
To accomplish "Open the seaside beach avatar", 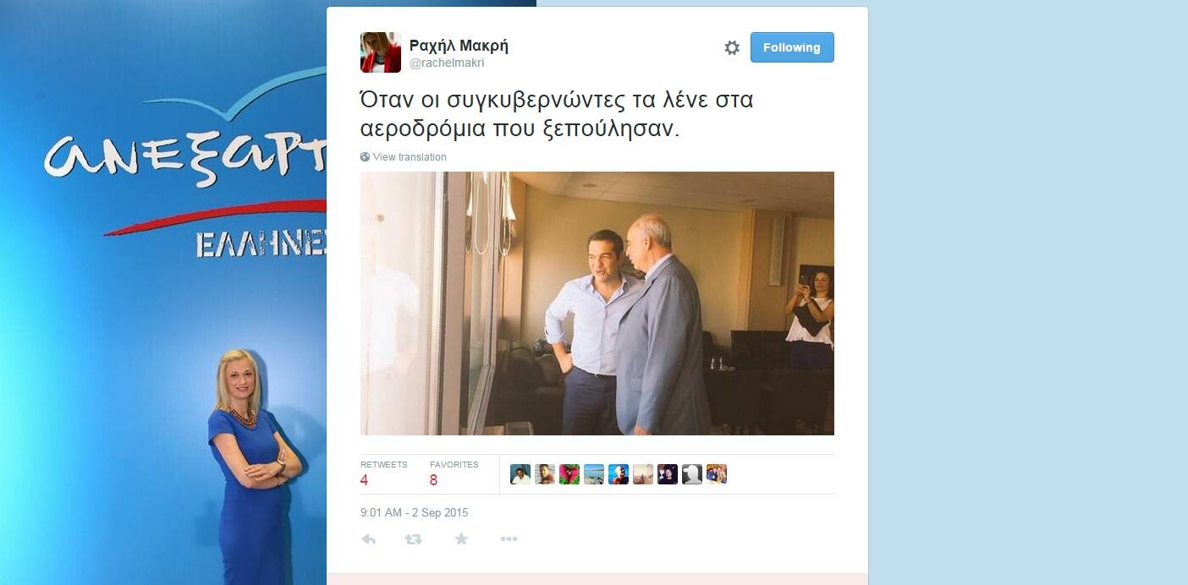I will click(x=594, y=474).
